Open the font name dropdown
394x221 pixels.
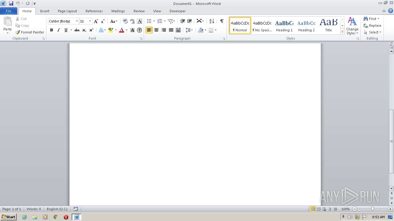click(x=77, y=21)
